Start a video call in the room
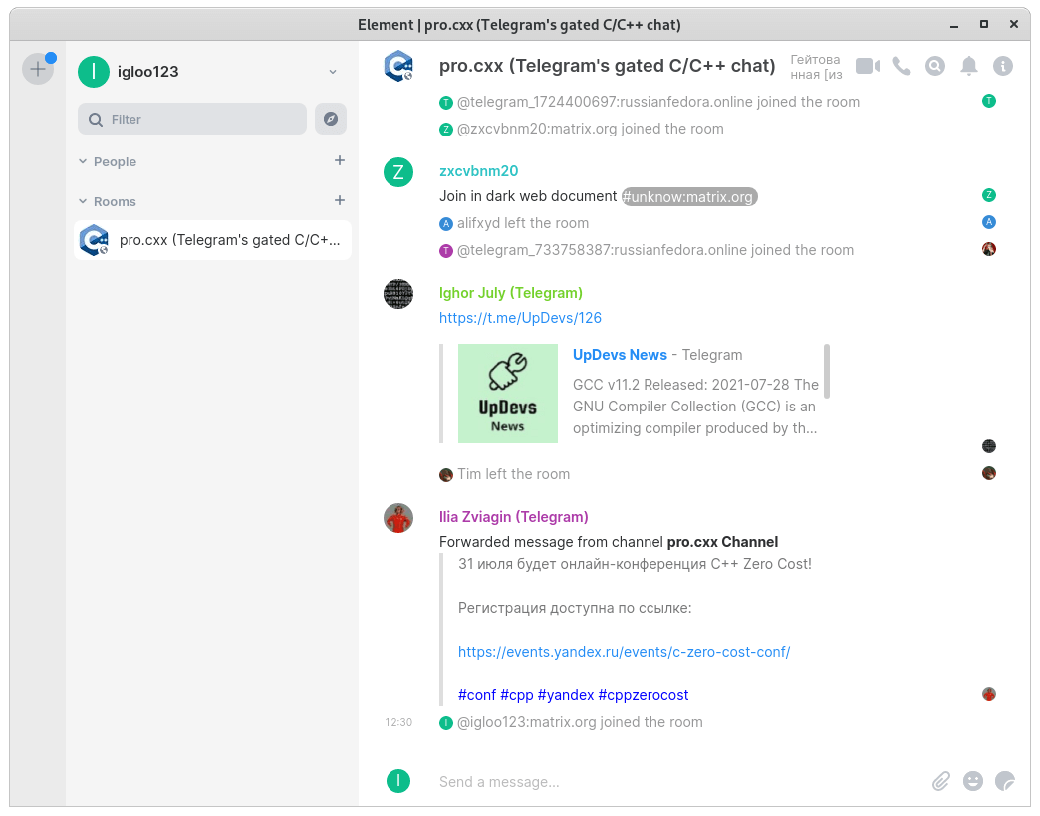Image resolution: width=1040 pixels, height=816 pixels. [x=868, y=67]
